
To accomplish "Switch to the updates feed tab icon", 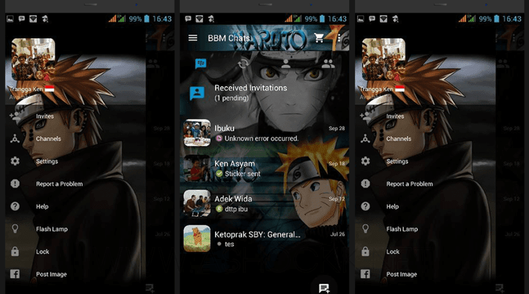I will [243, 63].
